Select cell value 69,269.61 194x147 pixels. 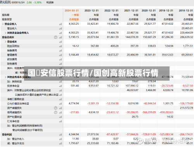pos(187,55)
